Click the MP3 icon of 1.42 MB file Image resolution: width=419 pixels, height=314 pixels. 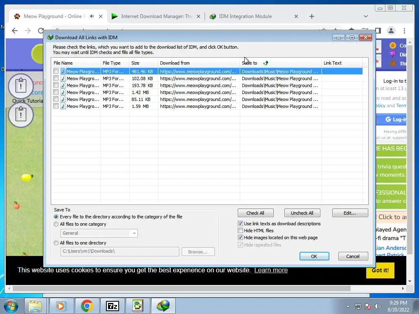[63, 92]
